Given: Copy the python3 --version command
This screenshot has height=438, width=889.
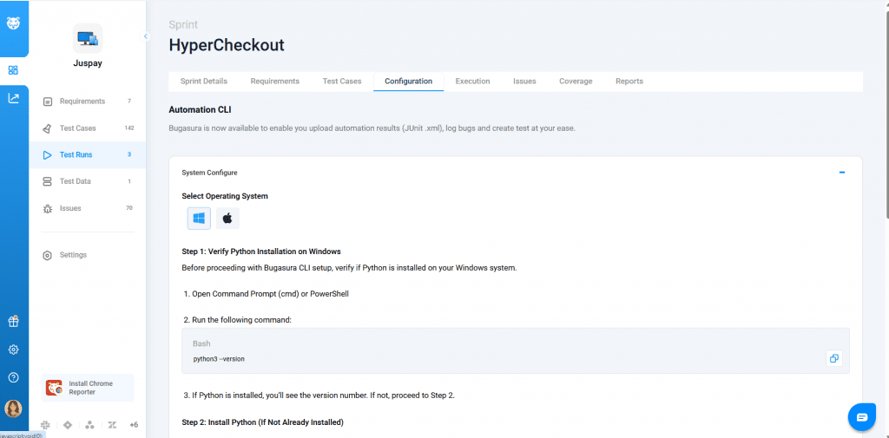Looking at the screenshot, I should pos(834,359).
